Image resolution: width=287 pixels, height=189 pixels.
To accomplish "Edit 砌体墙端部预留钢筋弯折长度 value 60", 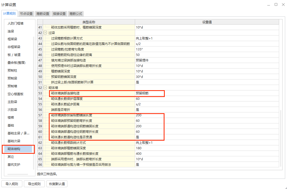I will (x=207, y=121).
